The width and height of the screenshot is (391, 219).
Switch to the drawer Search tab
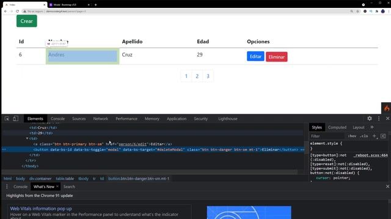[x=69, y=187]
